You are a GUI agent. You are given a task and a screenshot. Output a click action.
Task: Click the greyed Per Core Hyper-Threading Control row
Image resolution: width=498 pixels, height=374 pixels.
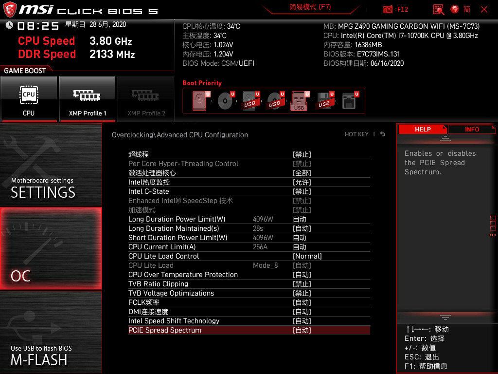249,164
